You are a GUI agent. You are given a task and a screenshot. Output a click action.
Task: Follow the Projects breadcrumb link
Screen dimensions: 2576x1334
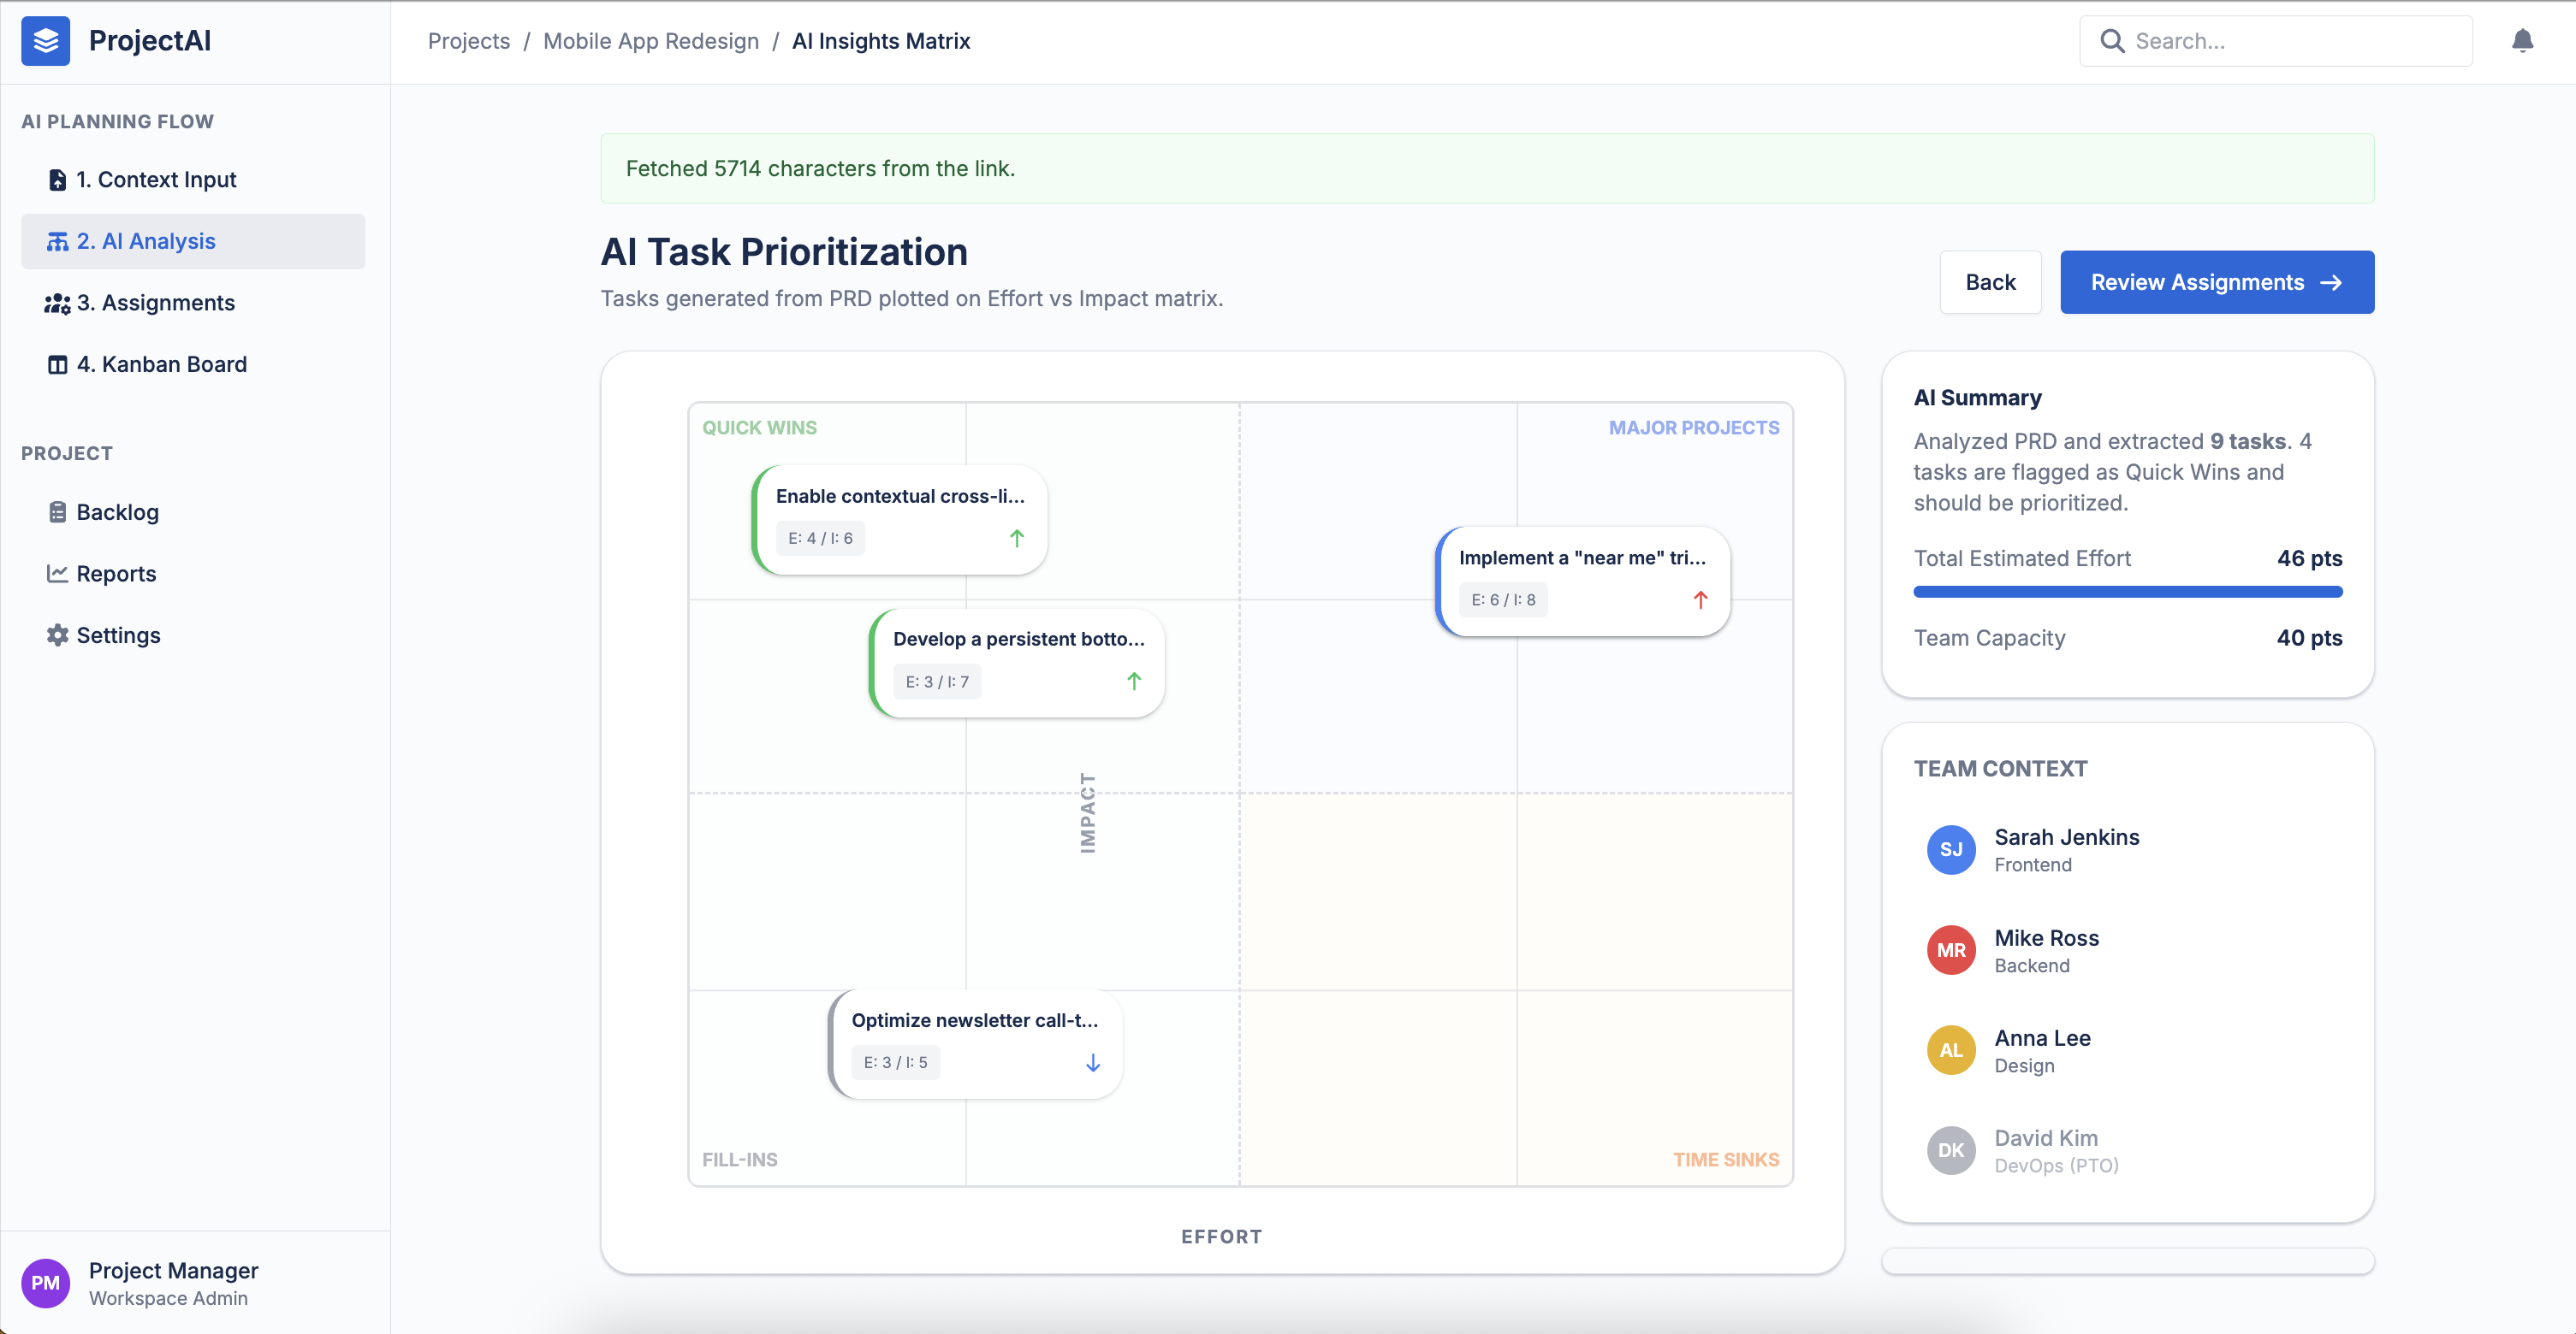point(469,41)
